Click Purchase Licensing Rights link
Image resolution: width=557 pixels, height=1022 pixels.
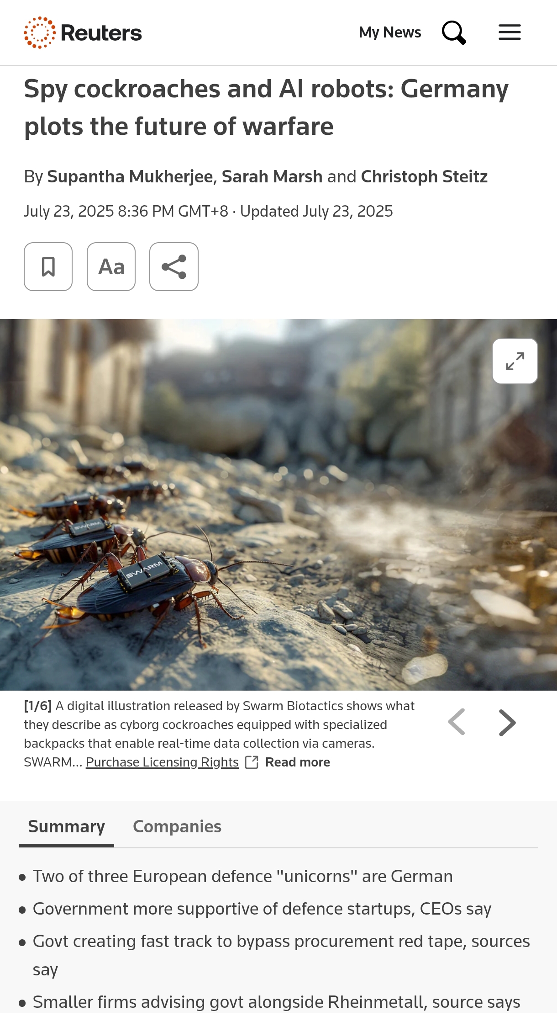tap(162, 762)
